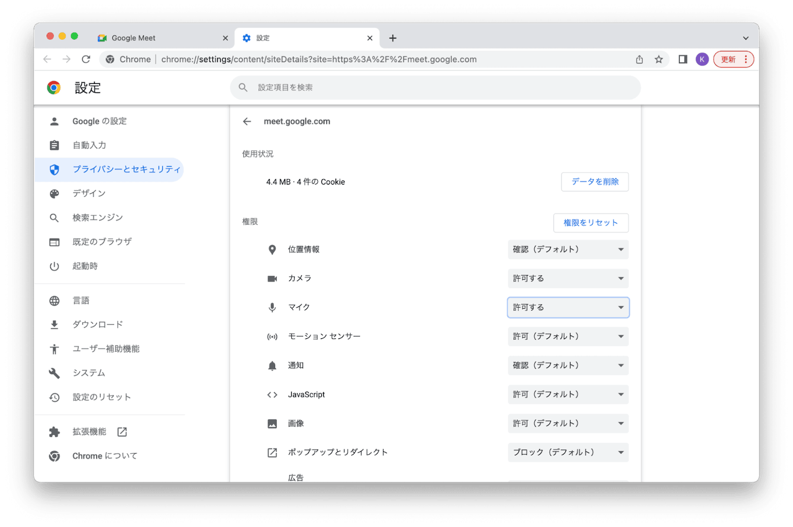
Task: Click the 通知 bell icon
Action: coord(272,366)
